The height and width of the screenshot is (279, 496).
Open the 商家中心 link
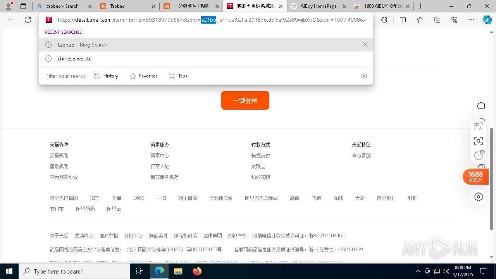160,155
